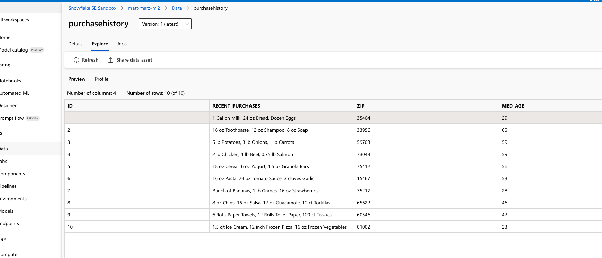Viewport: 602px width, 258px height.
Task: Click the Share data asset button label
Action: (134, 60)
